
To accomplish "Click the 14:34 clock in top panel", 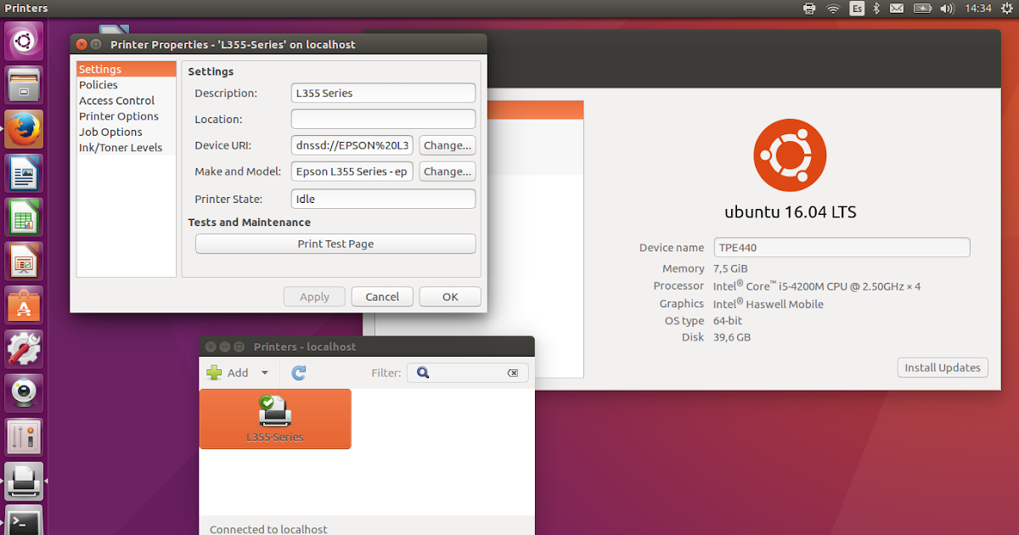I will (x=978, y=8).
